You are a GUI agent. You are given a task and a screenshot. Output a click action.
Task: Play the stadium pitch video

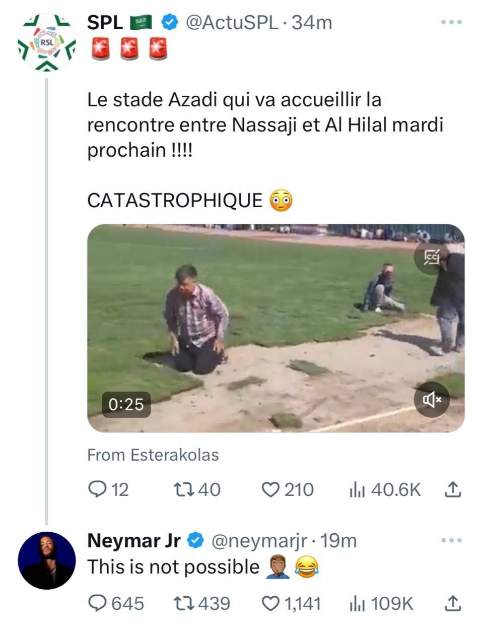coord(275,328)
